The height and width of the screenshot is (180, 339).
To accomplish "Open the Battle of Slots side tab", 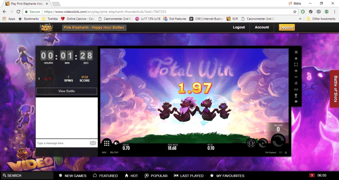I will pyautogui.click(x=335, y=89).
